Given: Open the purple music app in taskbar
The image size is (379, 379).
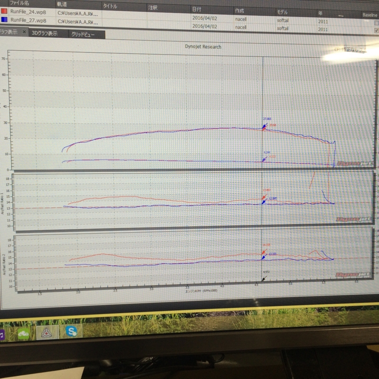Looking at the screenshot, I should click(x=2, y=335).
